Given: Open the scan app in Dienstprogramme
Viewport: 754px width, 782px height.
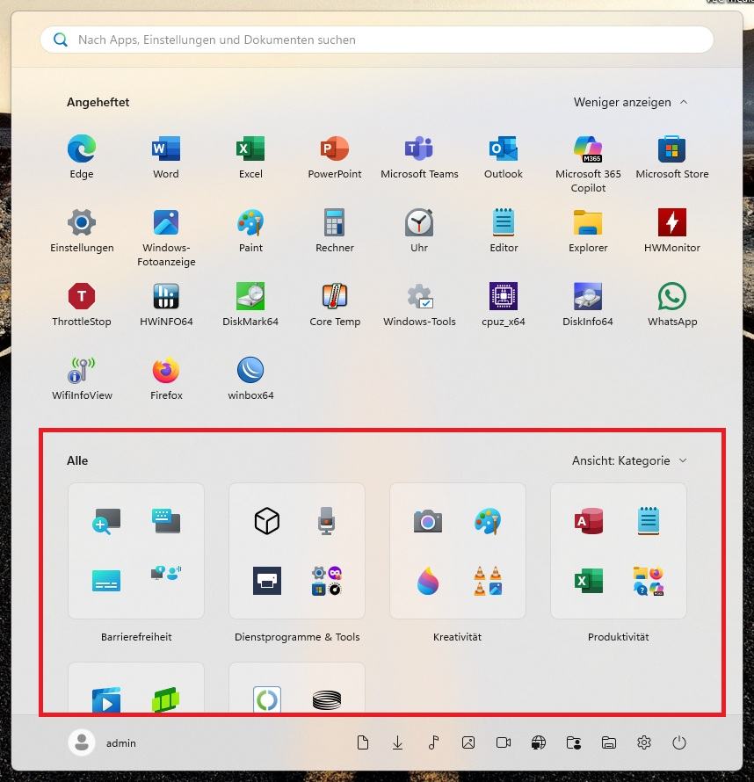Looking at the screenshot, I should click(x=267, y=581).
